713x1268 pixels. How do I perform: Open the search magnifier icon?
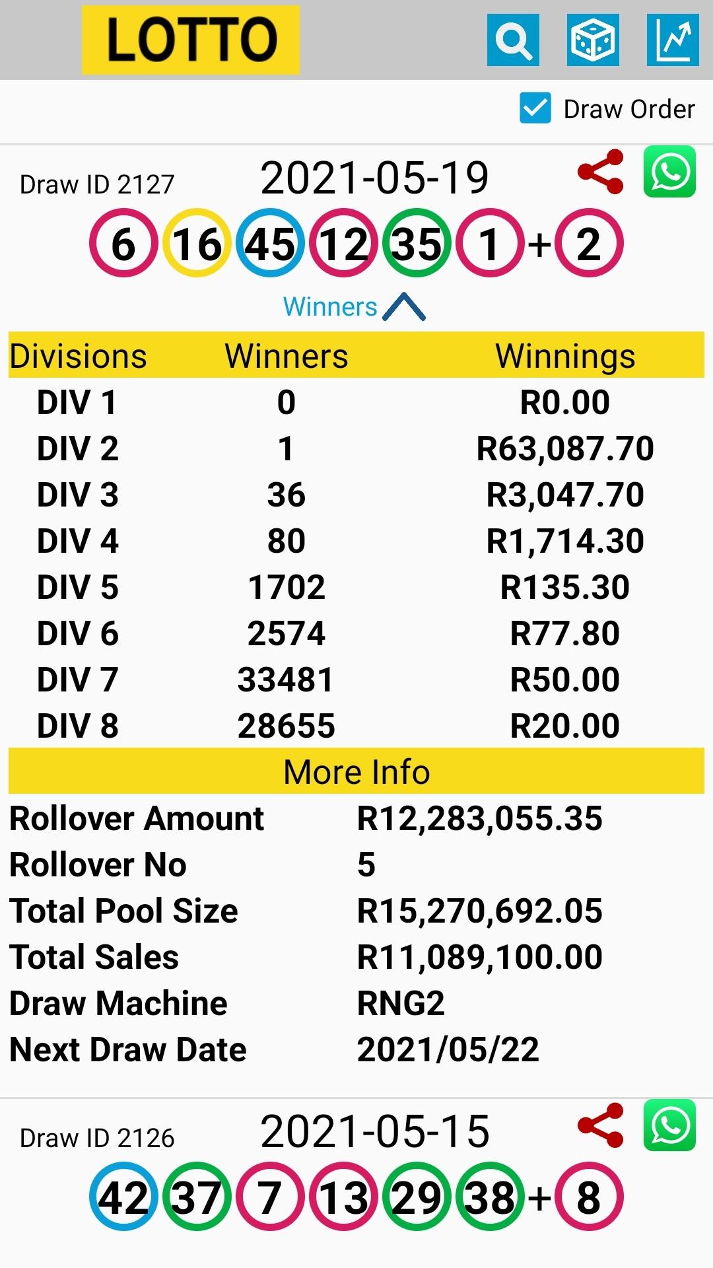[513, 40]
